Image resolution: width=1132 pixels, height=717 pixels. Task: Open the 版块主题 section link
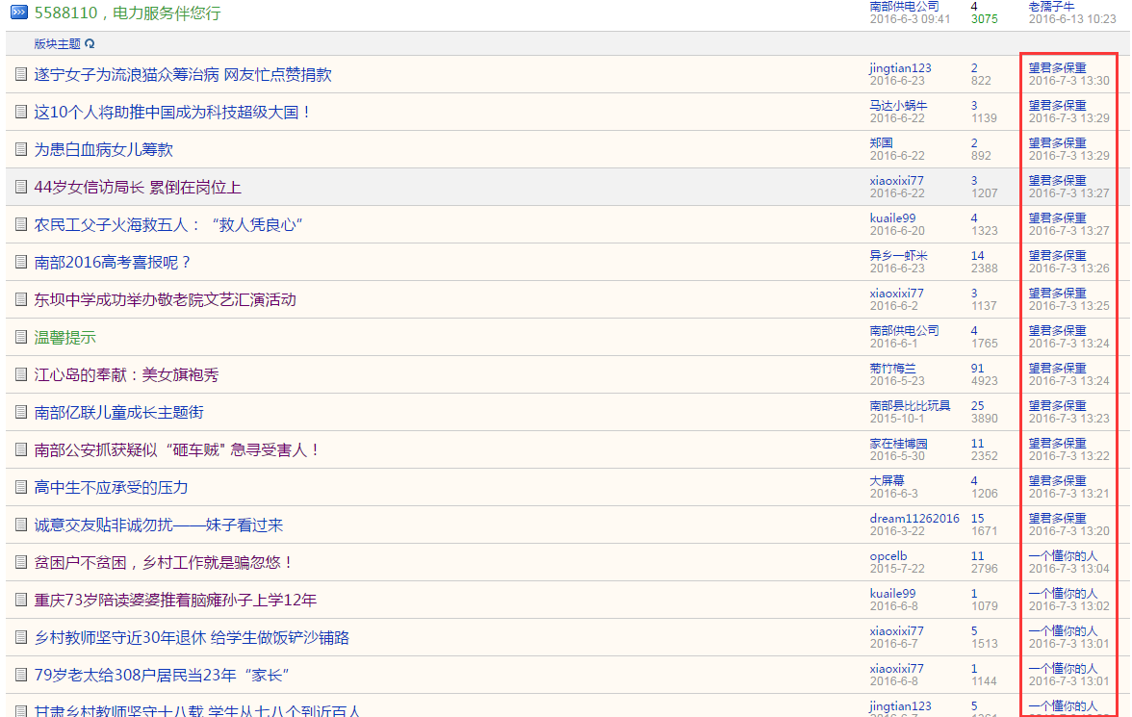coord(57,44)
